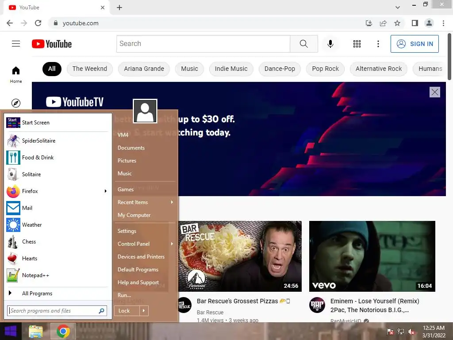Bookmark this page with star icon
The height and width of the screenshot is (340, 453).
pyautogui.click(x=397, y=23)
